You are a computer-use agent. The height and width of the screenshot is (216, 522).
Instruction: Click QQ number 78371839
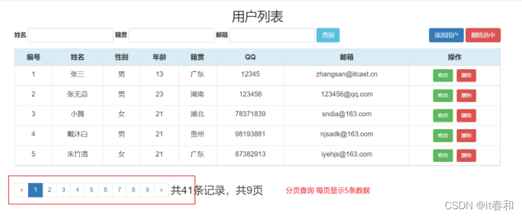click(251, 114)
